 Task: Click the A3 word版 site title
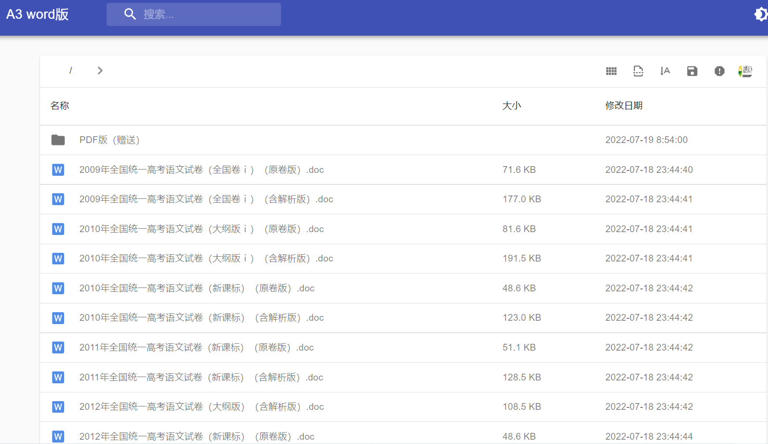coord(38,14)
